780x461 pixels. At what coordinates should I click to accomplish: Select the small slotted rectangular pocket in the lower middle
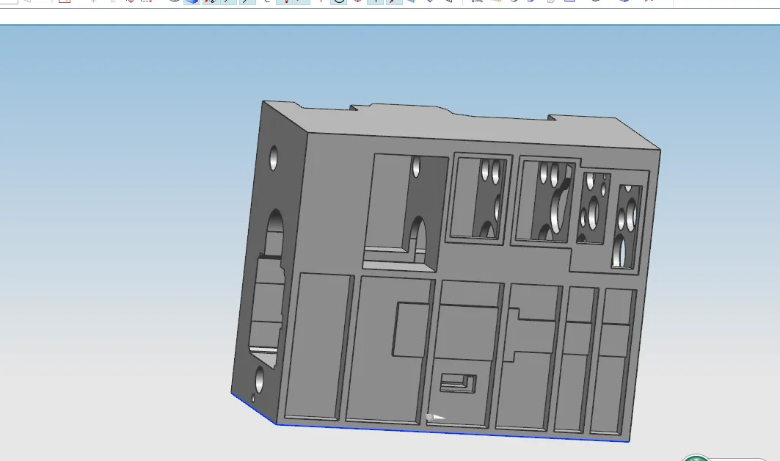click(x=458, y=383)
